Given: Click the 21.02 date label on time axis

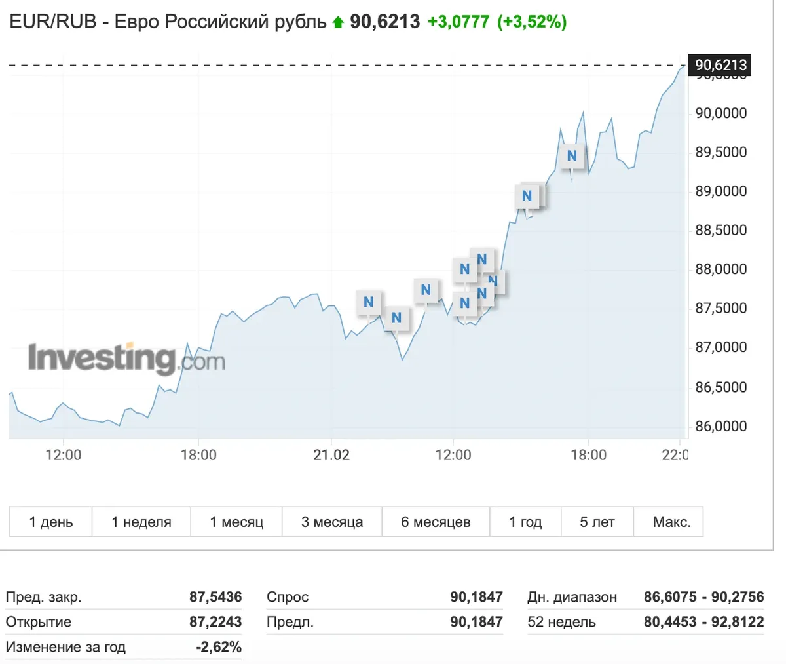Looking at the screenshot, I should (x=331, y=455).
